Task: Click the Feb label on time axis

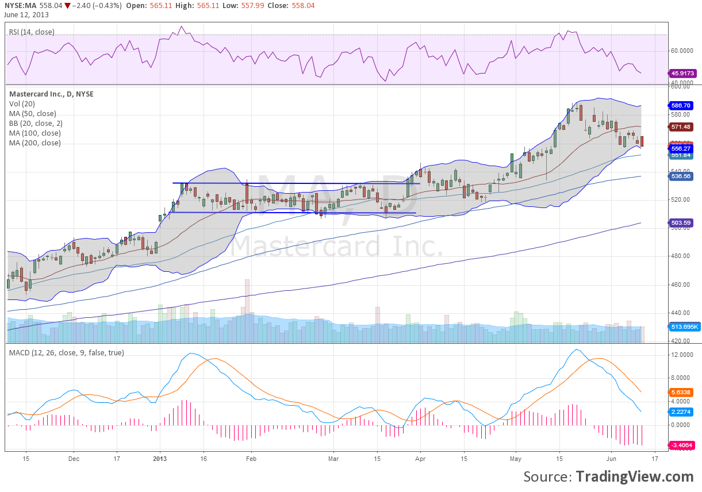Action: coord(251,459)
